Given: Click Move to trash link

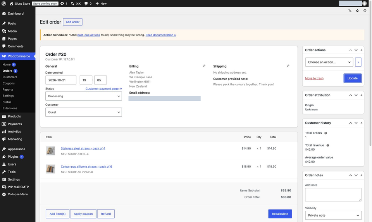Looking at the screenshot, I should (x=314, y=78).
